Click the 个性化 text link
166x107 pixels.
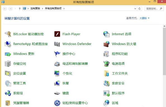point(67,74)
